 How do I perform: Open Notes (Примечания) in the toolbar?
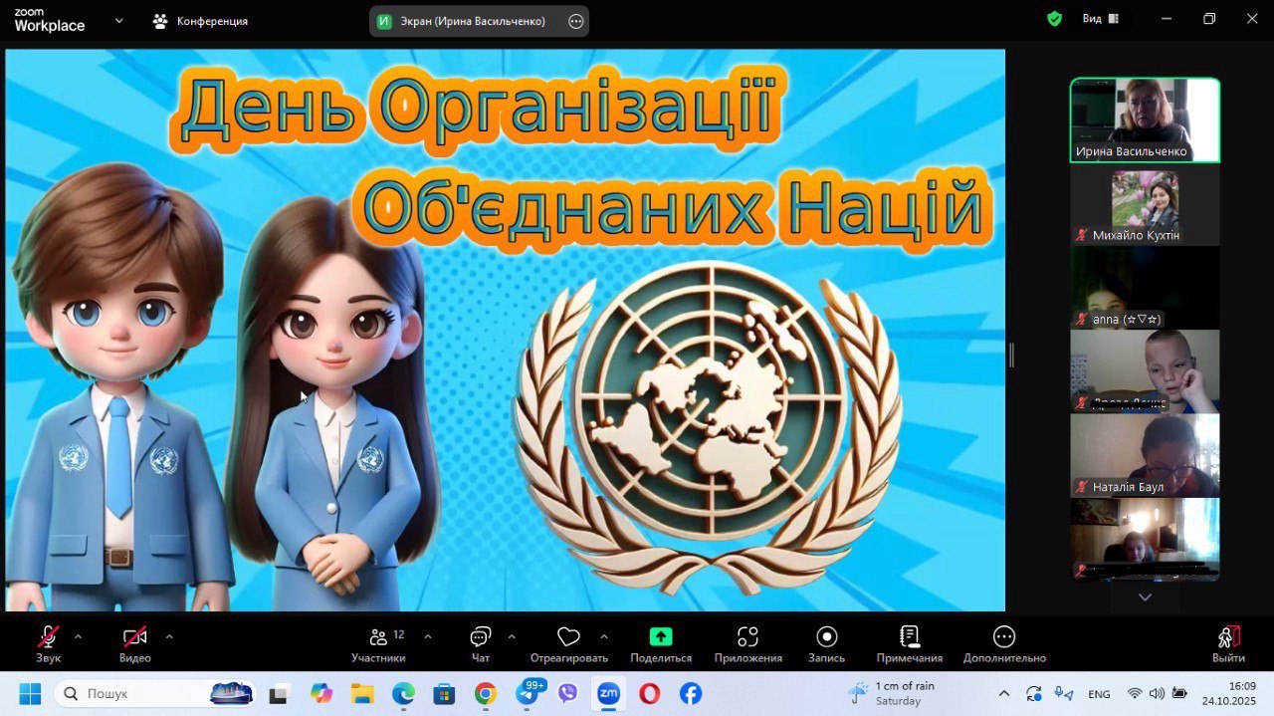tap(909, 637)
